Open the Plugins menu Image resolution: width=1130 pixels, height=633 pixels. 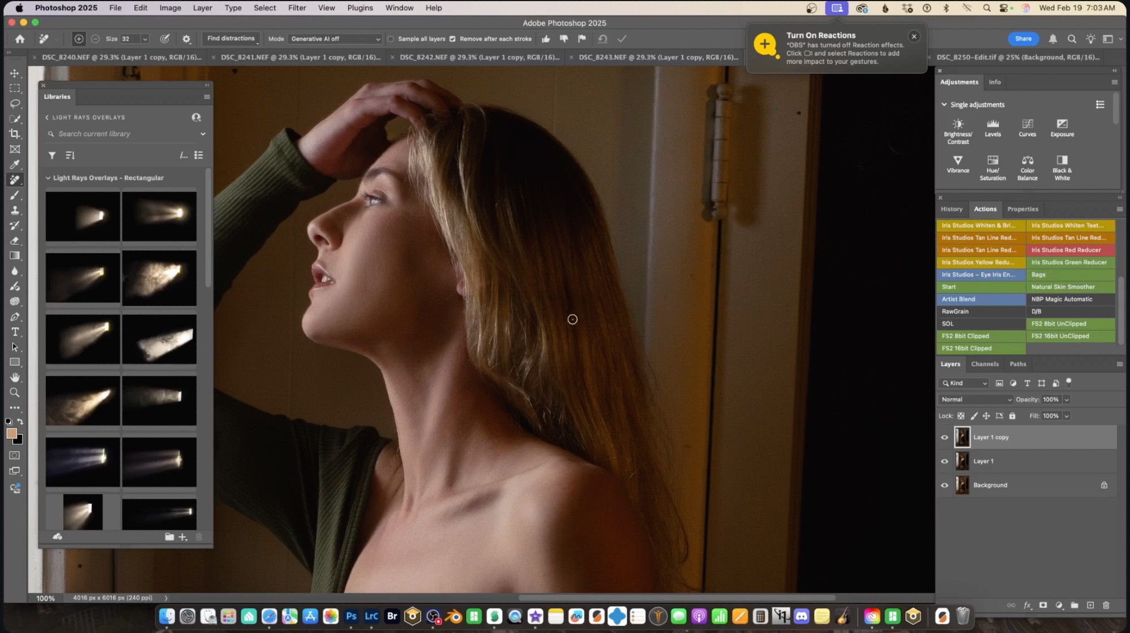click(360, 8)
